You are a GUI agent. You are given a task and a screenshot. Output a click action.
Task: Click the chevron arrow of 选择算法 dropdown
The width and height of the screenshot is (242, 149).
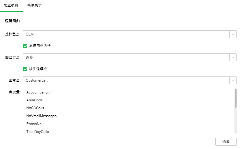coord(233,34)
